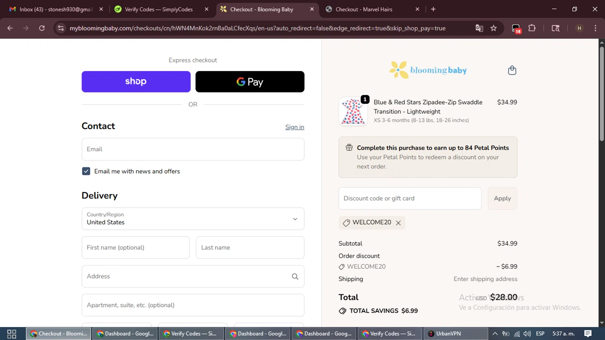Click into the Address field

coord(193,276)
